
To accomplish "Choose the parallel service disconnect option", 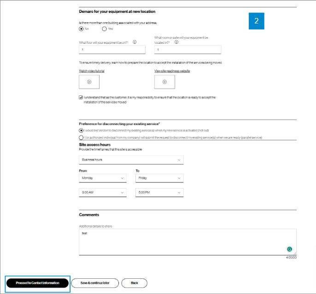I will pos(81,137).
